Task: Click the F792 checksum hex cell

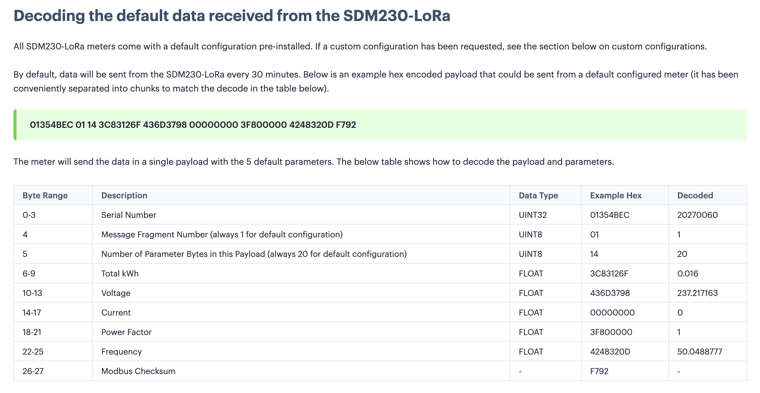Action: 599,371
